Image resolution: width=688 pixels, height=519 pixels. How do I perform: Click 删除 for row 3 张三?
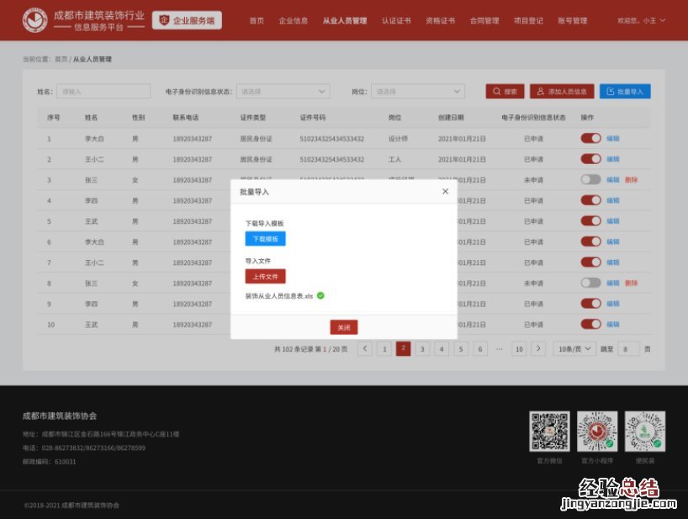(631, 179)
